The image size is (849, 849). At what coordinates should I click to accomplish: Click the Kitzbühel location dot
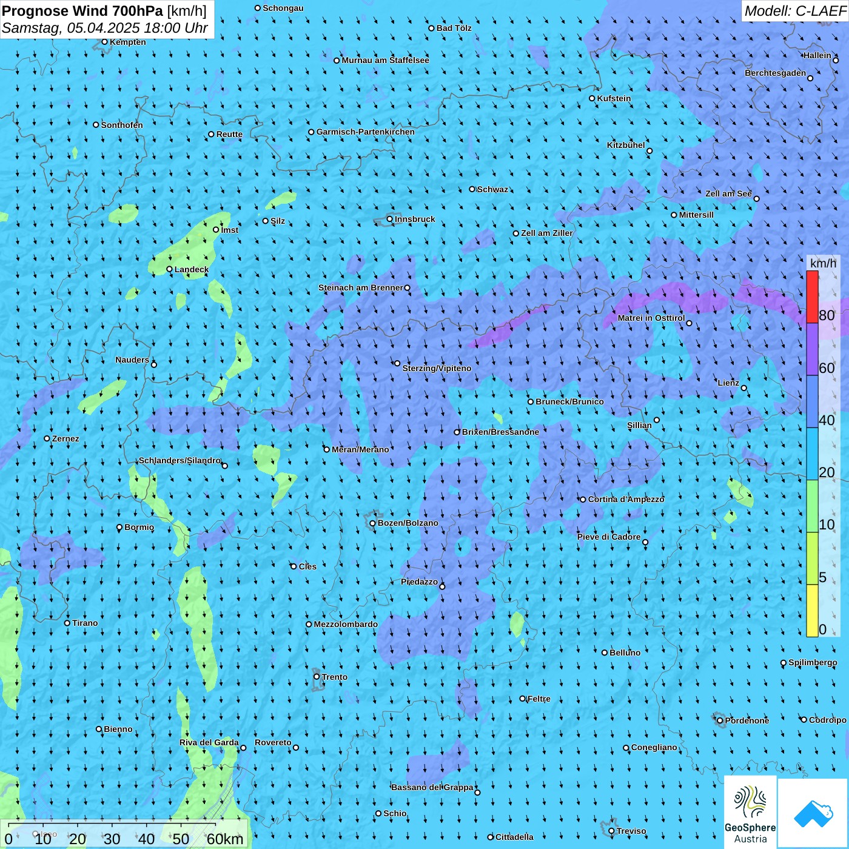649,151
